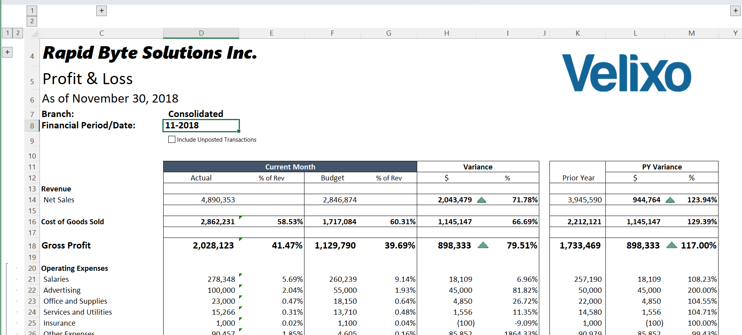742x335 pixels.
Task: Select Salaries actual 278,348
Action: click(x=221, y=279)
